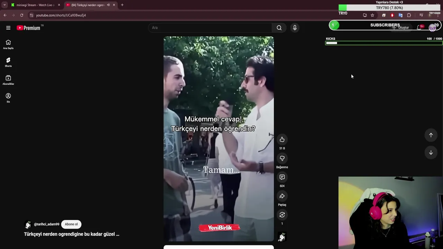View site information next to the URL

point(31,15)
